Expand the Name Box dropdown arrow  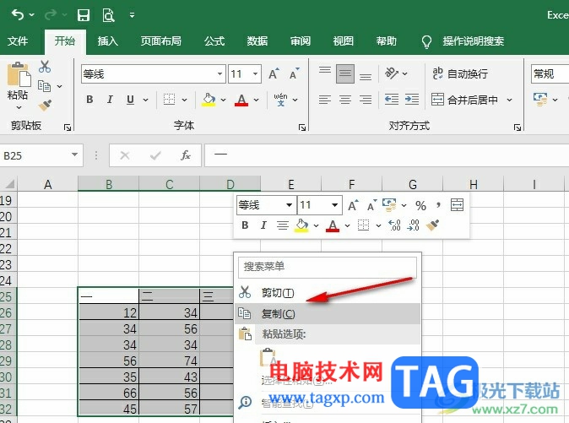(74, 155)
